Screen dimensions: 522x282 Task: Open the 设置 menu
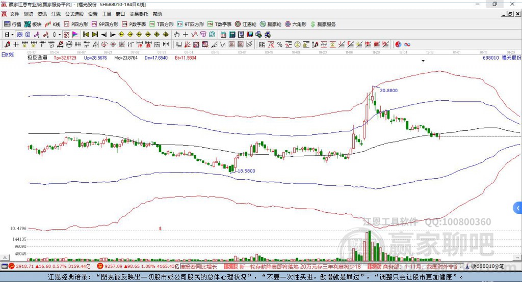(93, 14)
